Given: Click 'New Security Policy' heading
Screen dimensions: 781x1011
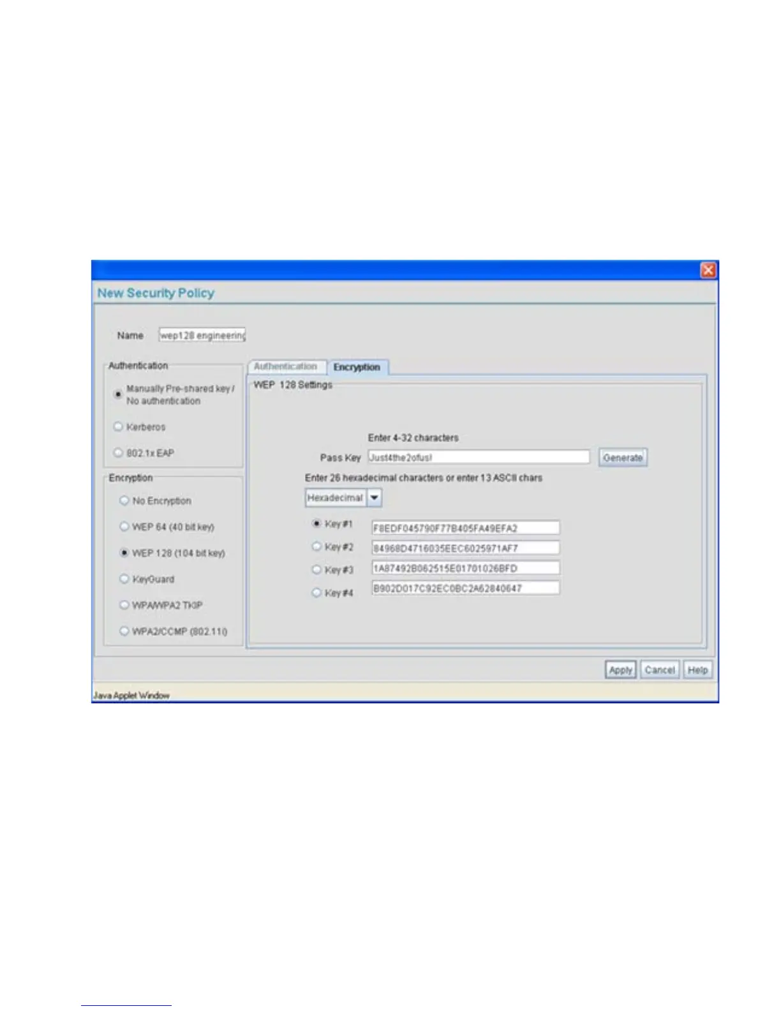Looking at the screenshot, I should pos(156,293).
